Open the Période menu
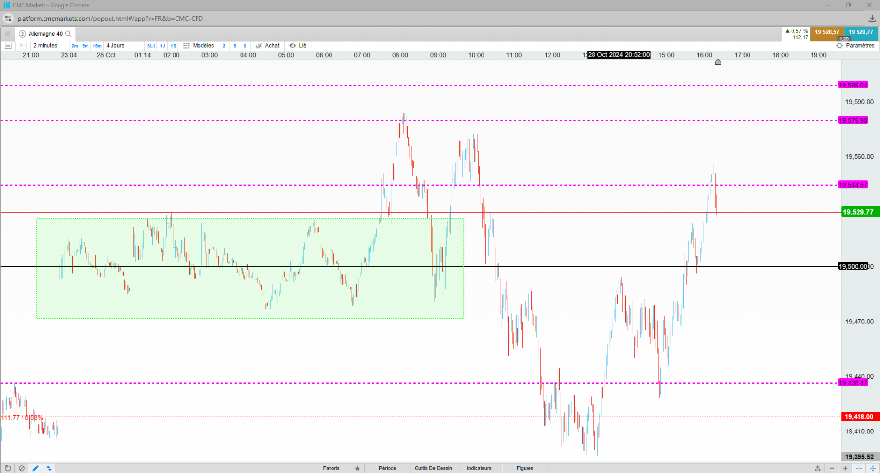 click(x=387, y=468)
